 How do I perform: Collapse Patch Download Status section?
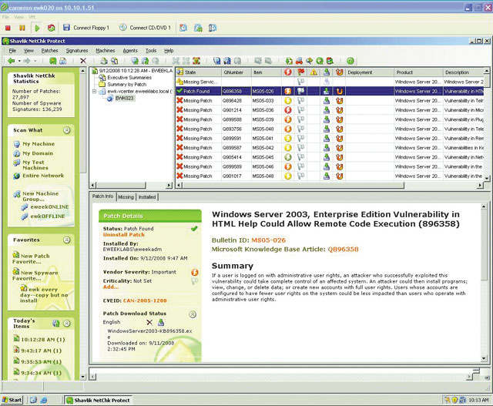click(x=193, y=314)
